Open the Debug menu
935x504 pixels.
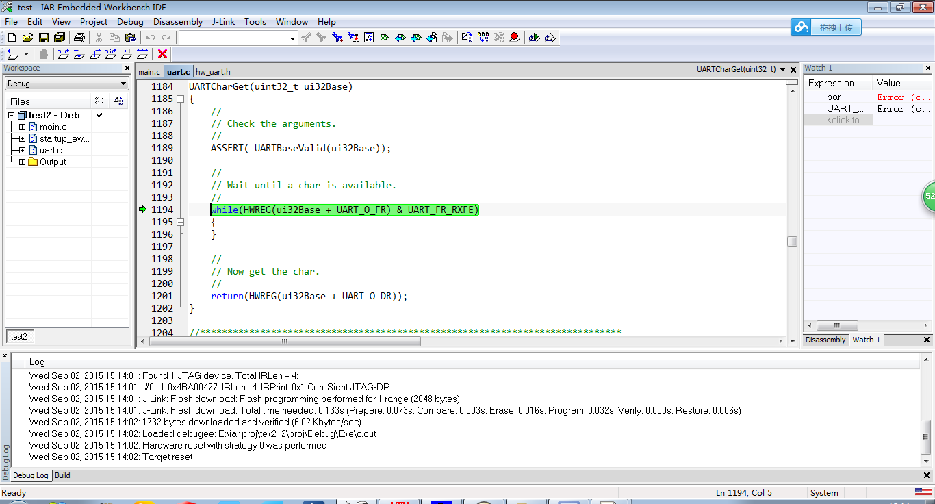[130, 21]
